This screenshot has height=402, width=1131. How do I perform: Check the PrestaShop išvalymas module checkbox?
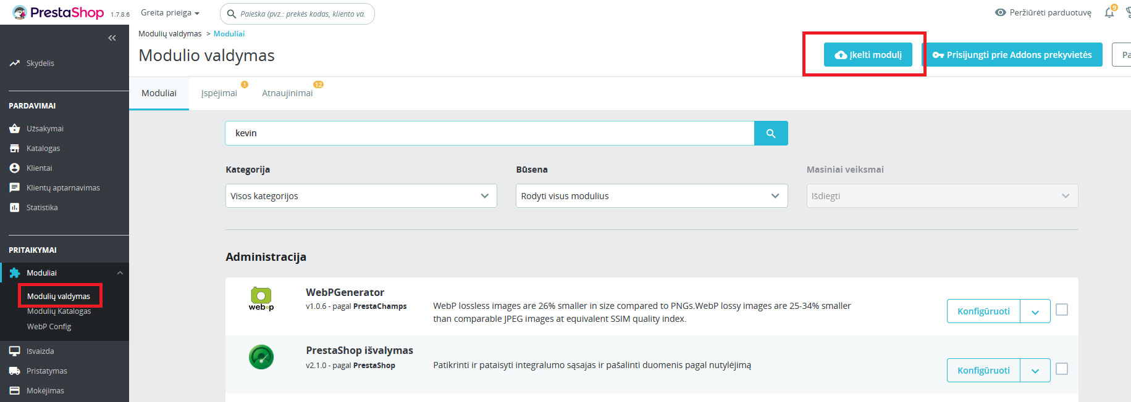[x=1062, y=369]
